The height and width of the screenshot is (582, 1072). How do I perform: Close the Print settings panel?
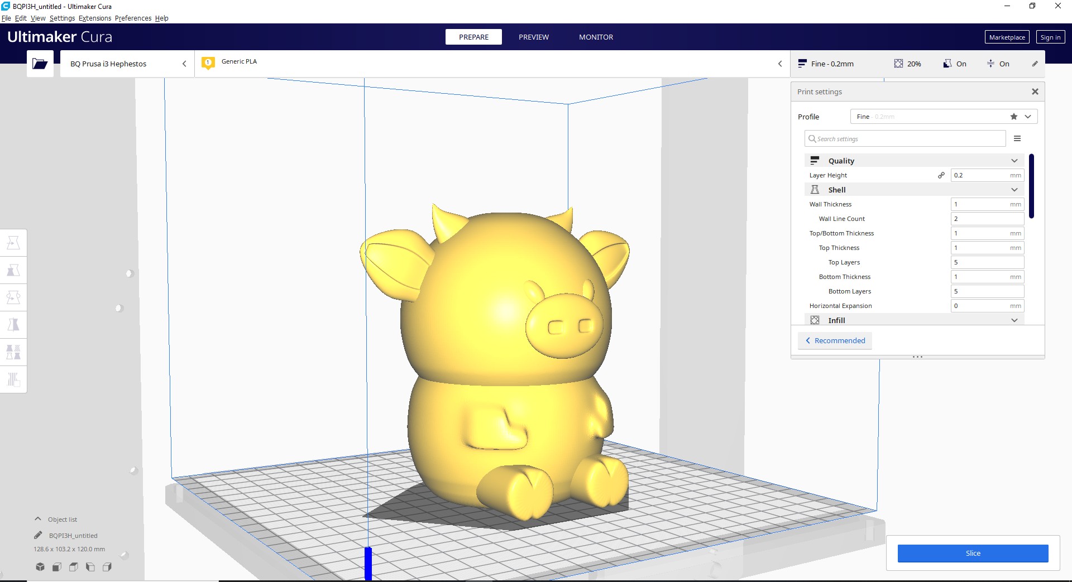[x=1035, y=92]
